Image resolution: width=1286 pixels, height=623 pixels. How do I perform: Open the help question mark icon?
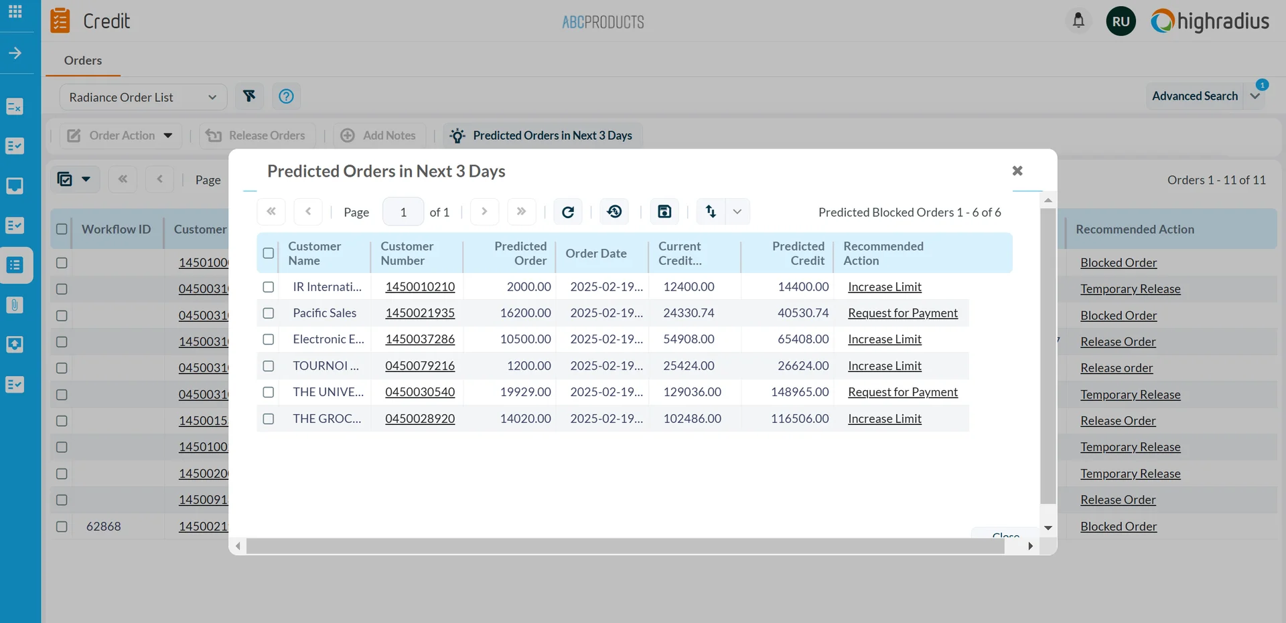pos(286,96)
